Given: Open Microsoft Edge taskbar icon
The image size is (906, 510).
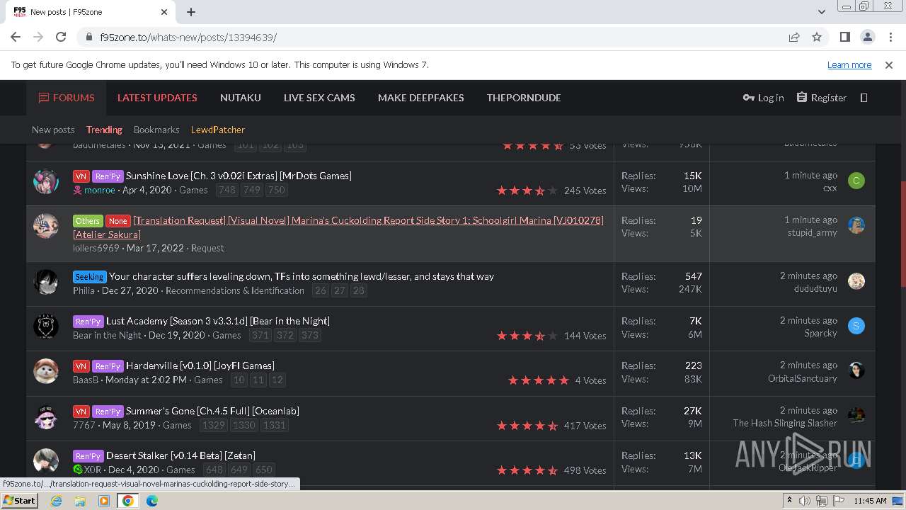Looking at the screenshot, I should tap(152, 501).
